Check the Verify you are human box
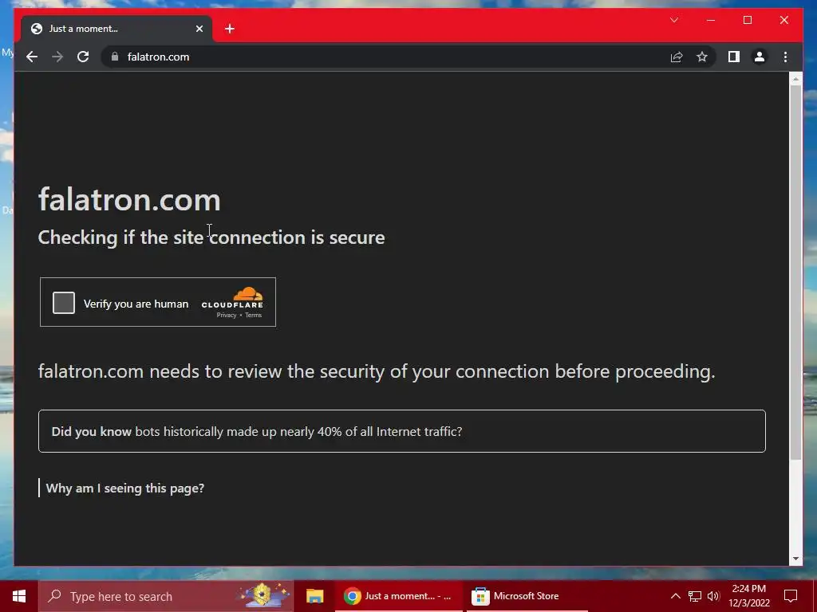 tap(64, 303)
